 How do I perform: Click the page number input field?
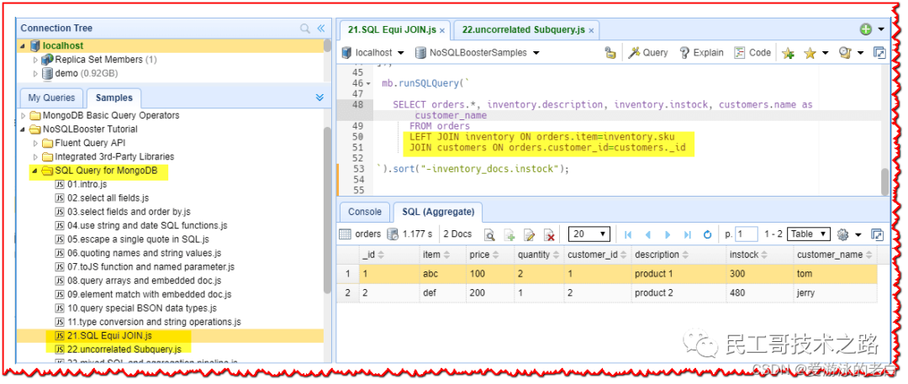click(x=747, y=234)
